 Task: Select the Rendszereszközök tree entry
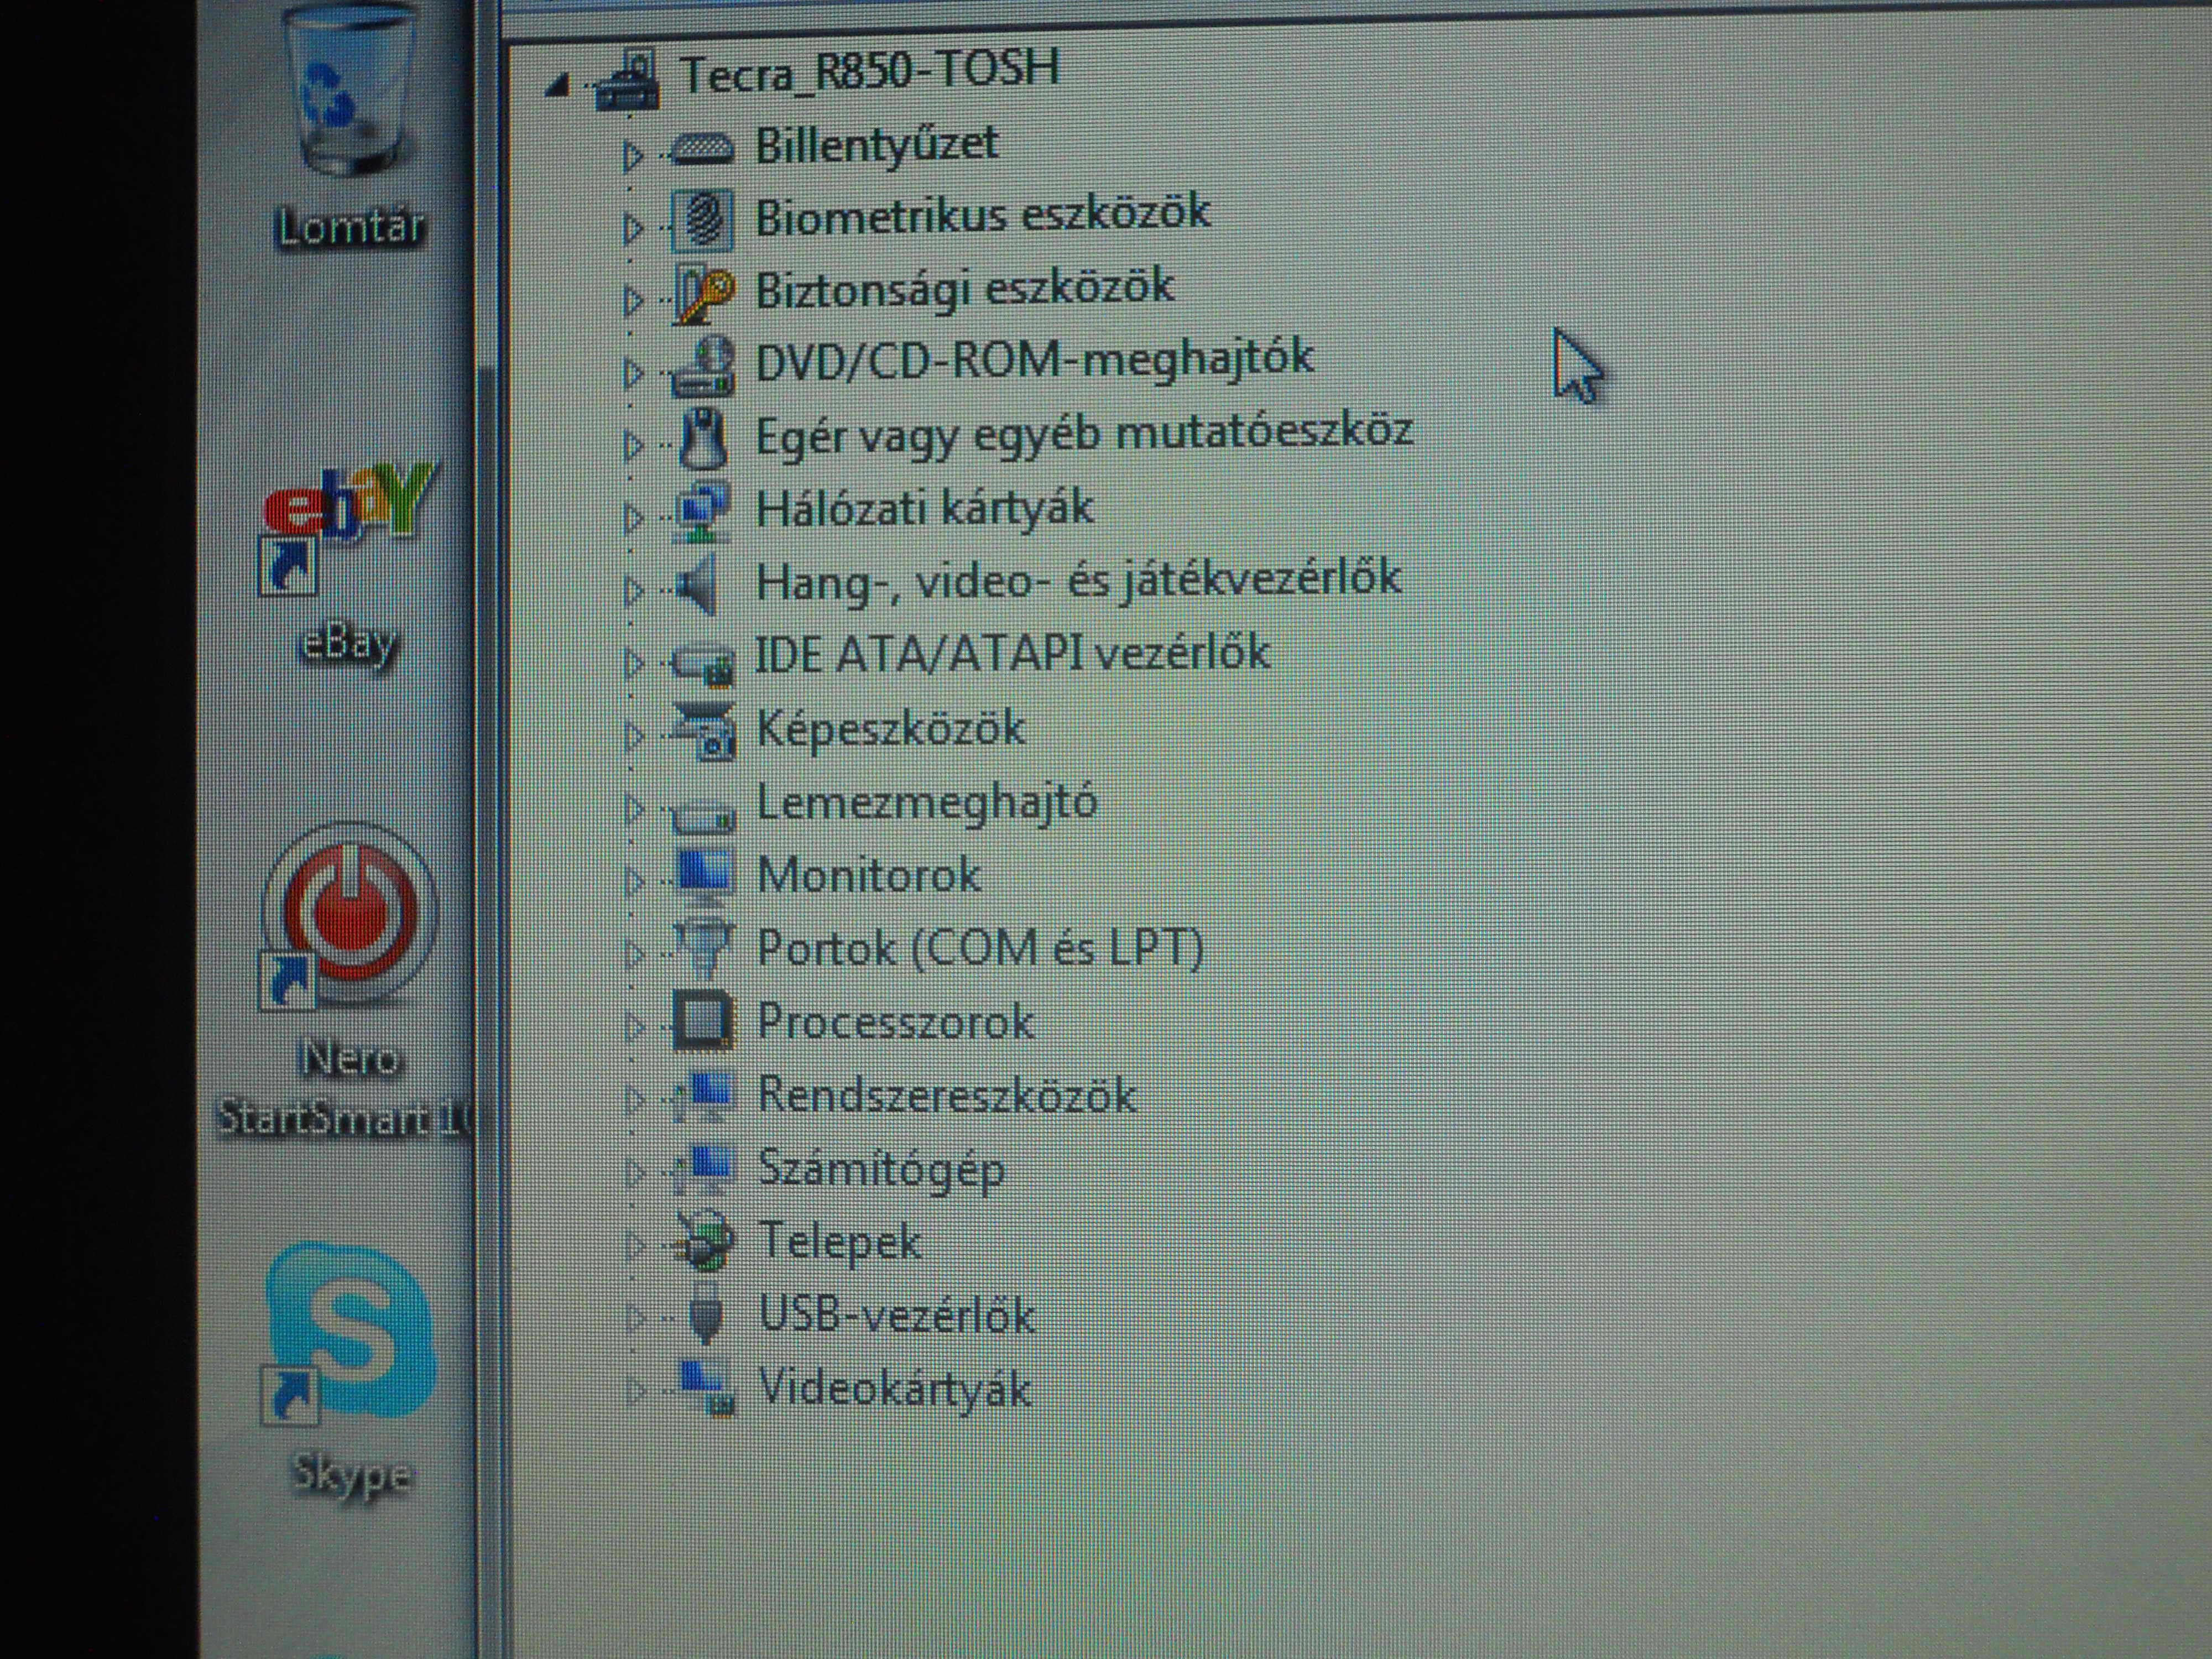(x=946, y=1095)
